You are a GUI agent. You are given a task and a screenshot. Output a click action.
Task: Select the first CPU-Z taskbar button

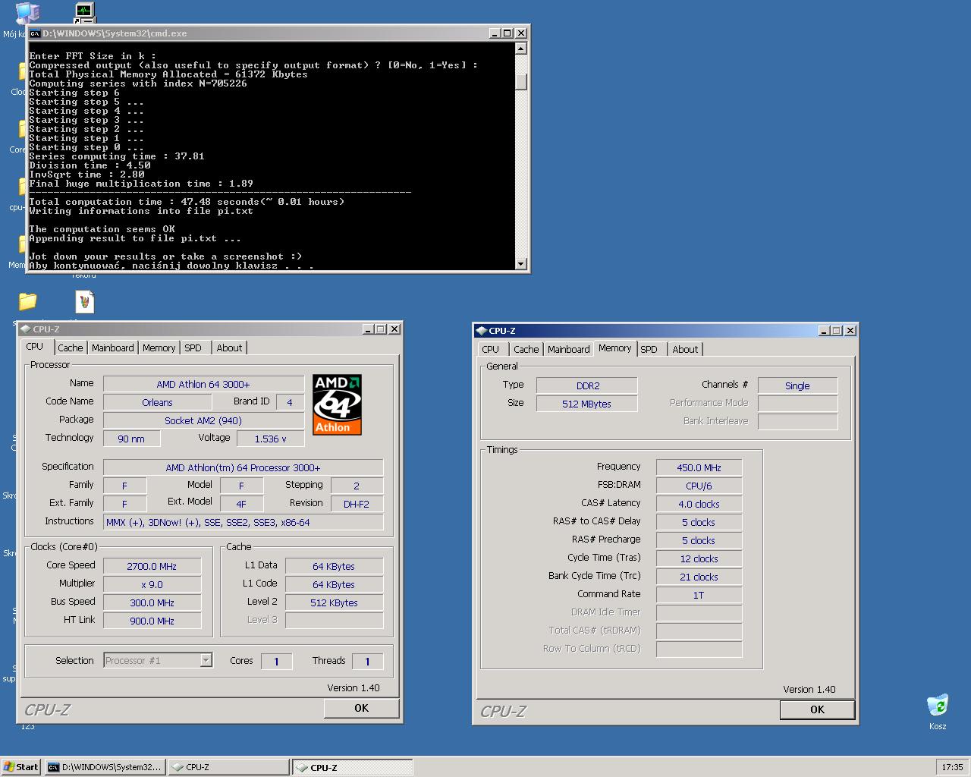pos(228,767)
